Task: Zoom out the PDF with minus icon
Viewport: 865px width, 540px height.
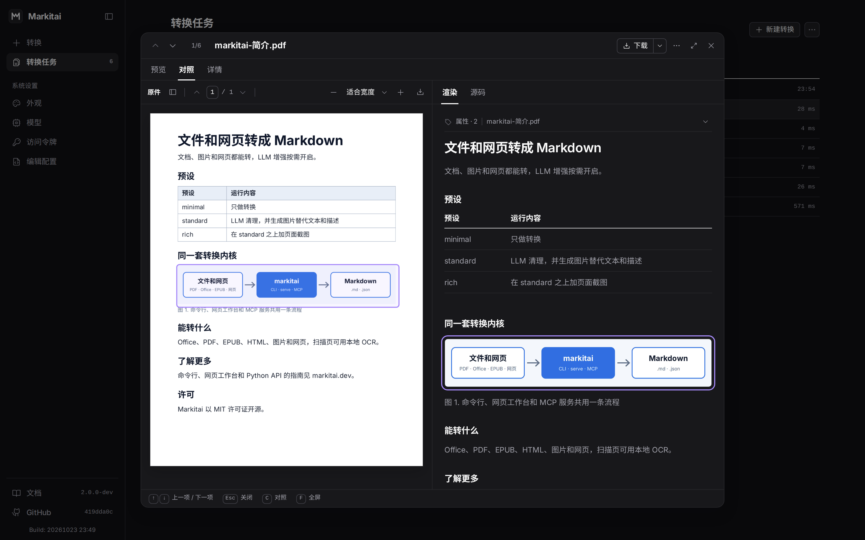Action: (333, 92)
